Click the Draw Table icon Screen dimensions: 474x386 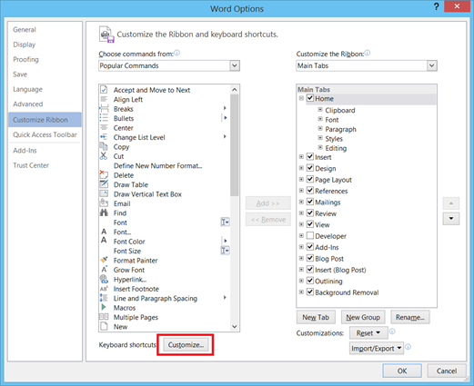click(x=104, y=184)
